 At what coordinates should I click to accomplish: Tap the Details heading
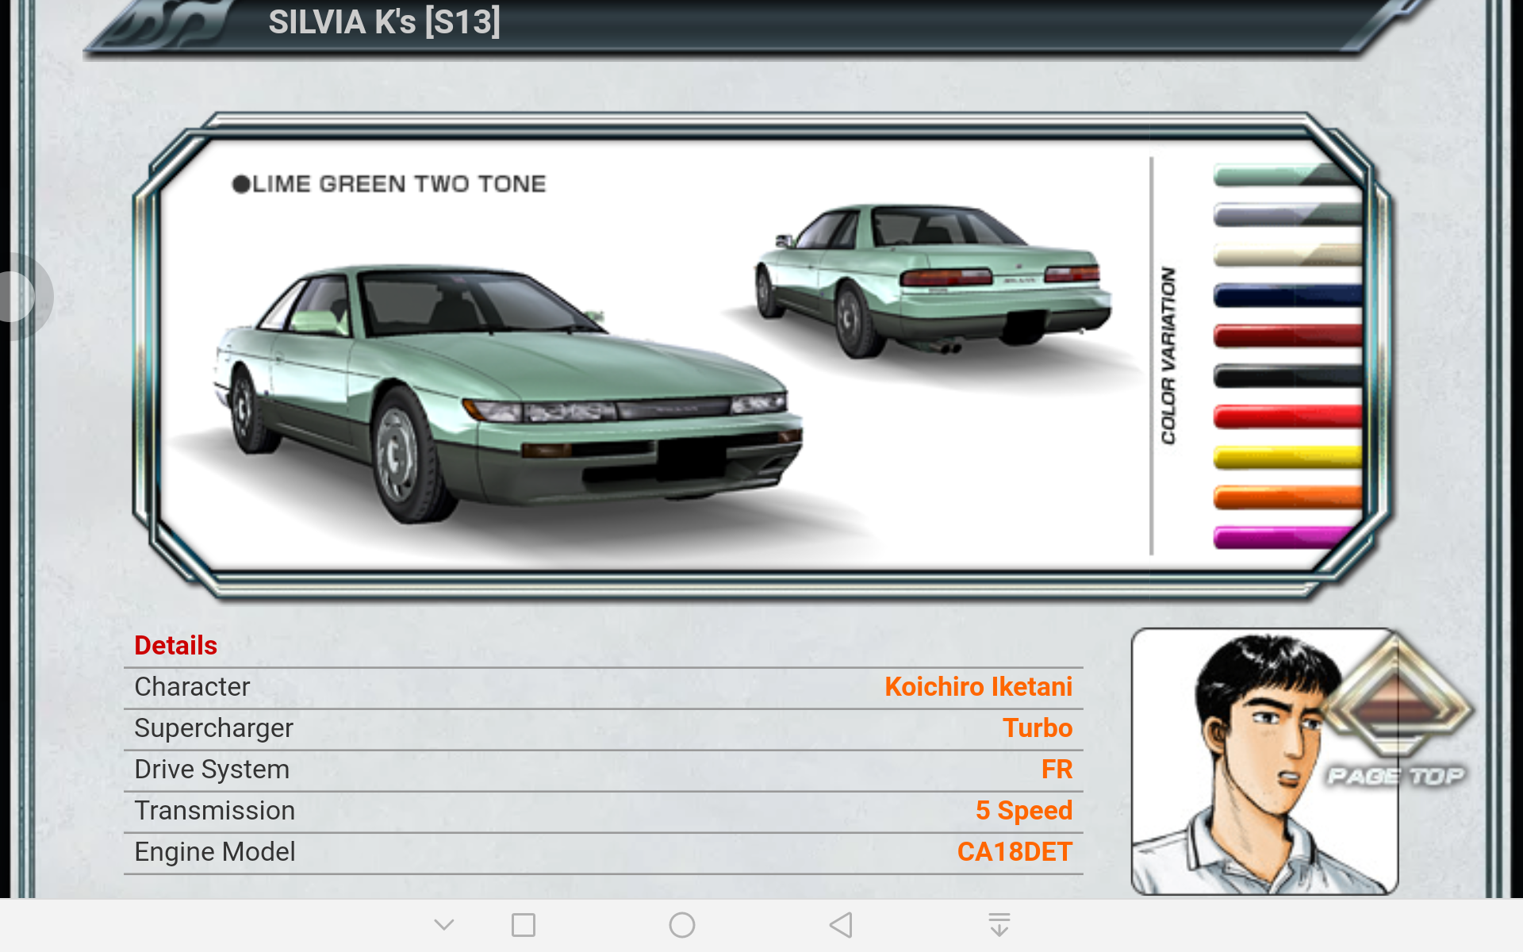(176, 646)
